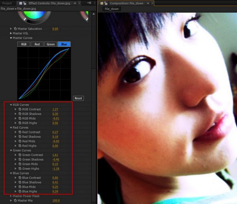Switch to Green curve channel
Image resolution: width=237 pixels, height=204 pixels.
point(51,44)
